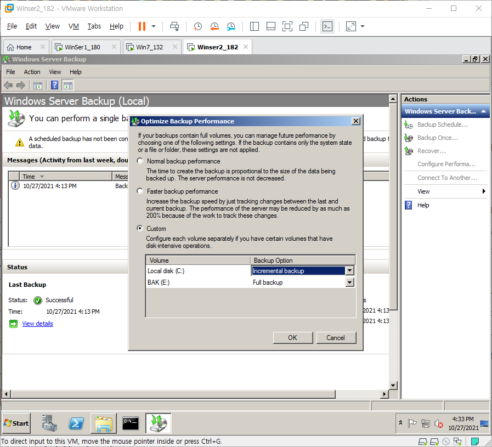Open the stretch display dropdown arrow
The image size is (492, 447).
click(363, 26)
